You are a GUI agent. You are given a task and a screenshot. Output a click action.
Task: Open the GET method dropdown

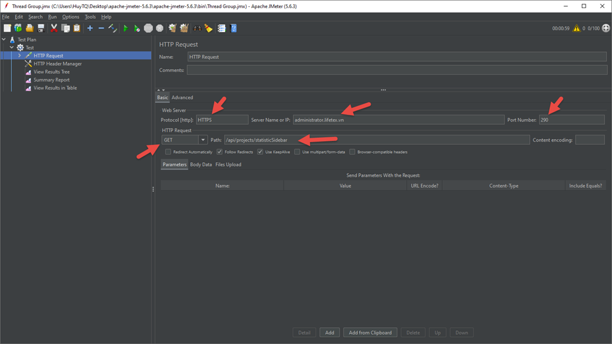point(203,140)
